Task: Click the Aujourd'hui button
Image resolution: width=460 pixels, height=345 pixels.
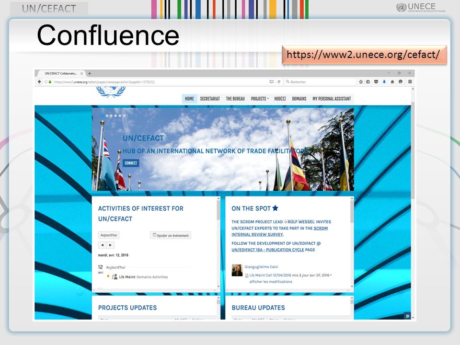Action: (109, 235)
